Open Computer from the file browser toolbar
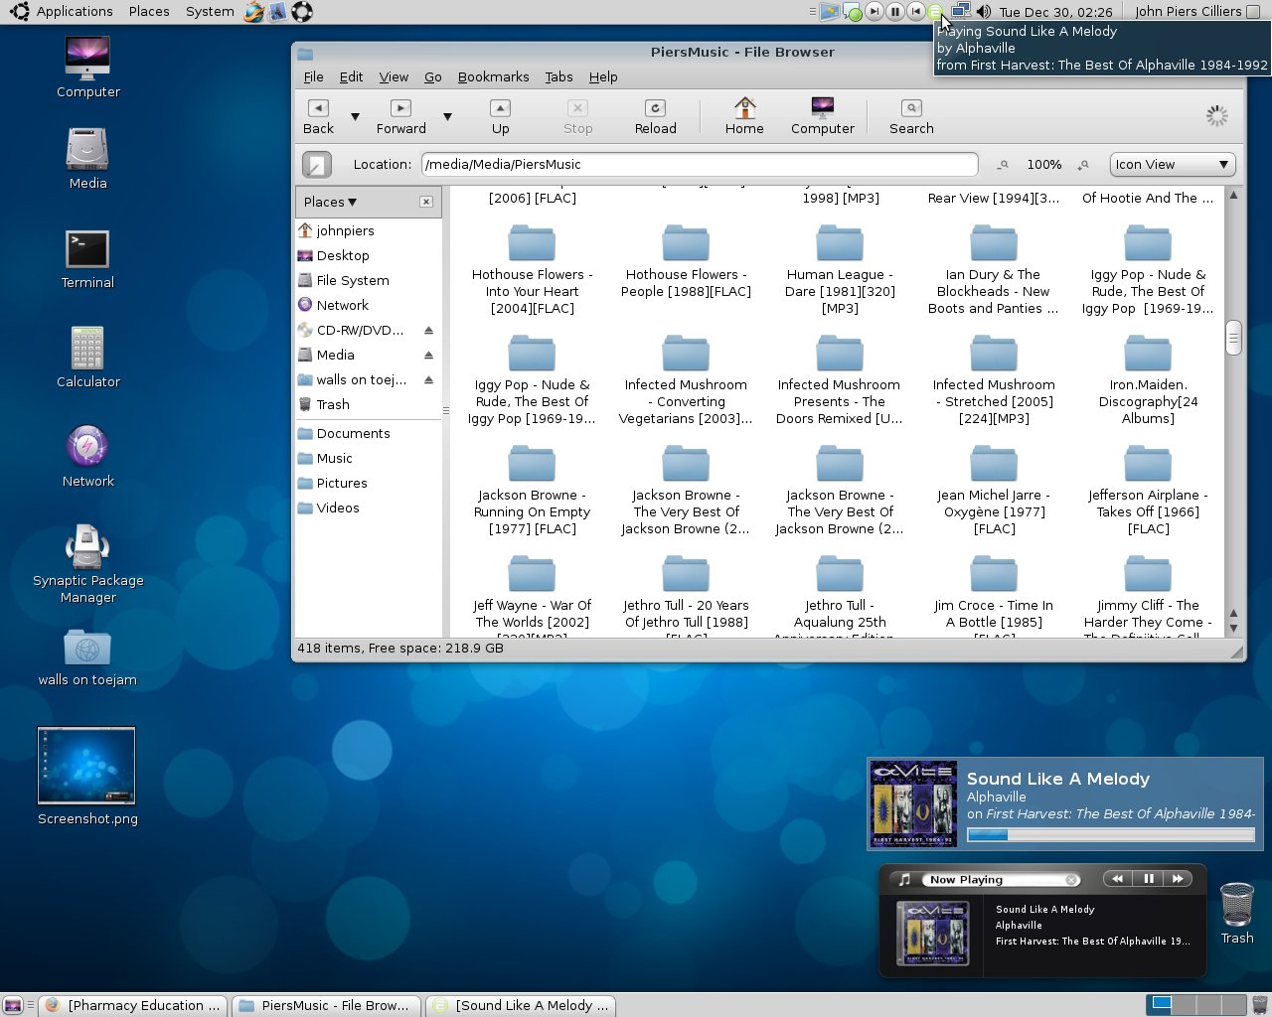This screenshot has height=1017, width=1272. coord(822,115)
